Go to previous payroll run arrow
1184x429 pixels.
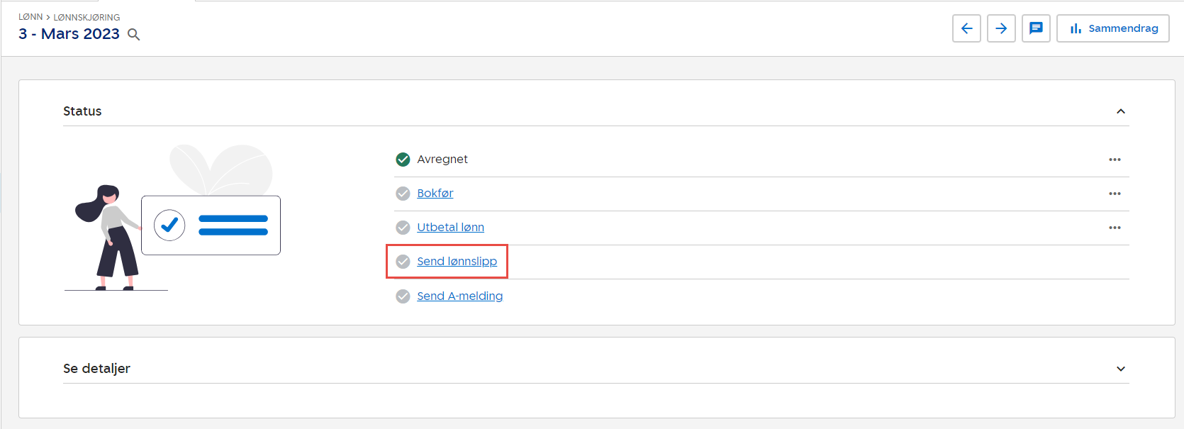pyautogui.click(x=966, y=28)
